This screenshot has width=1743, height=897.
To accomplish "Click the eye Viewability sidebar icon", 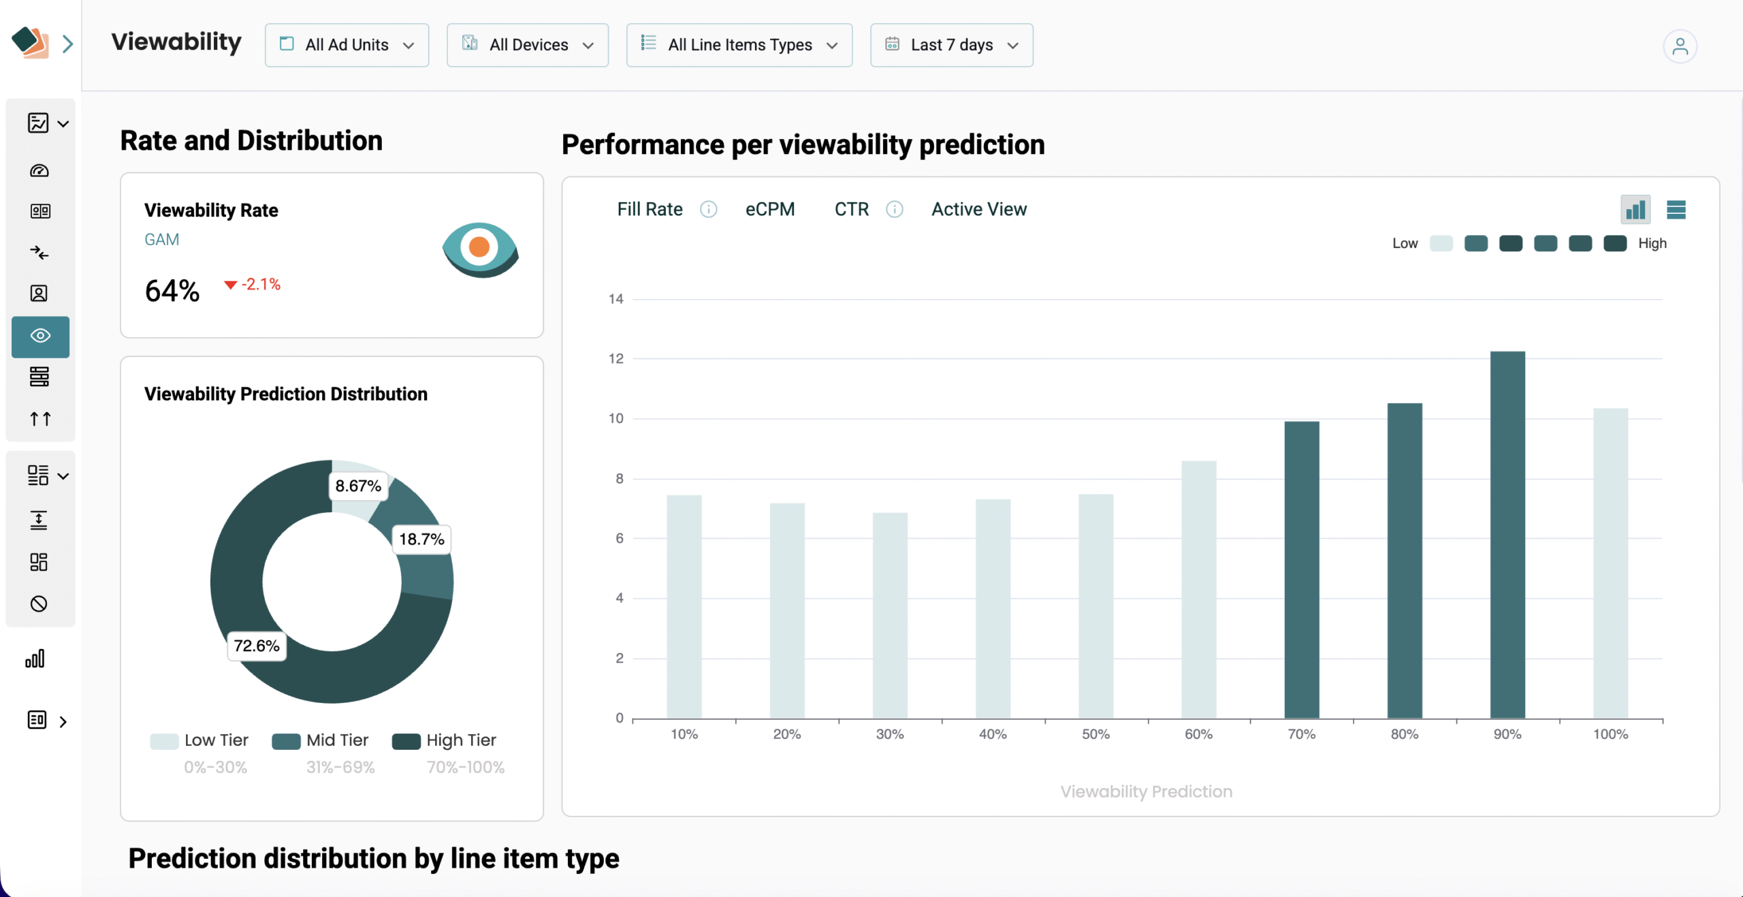I will point(40,336).
